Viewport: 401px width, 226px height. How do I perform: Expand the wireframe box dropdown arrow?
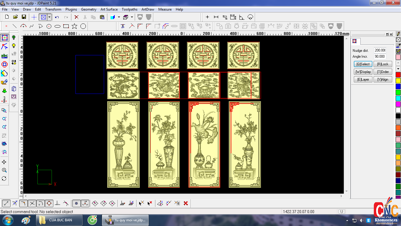[x=132, y=17]
